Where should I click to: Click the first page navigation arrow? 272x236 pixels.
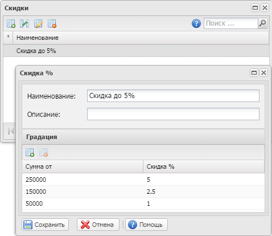(10, 131)
